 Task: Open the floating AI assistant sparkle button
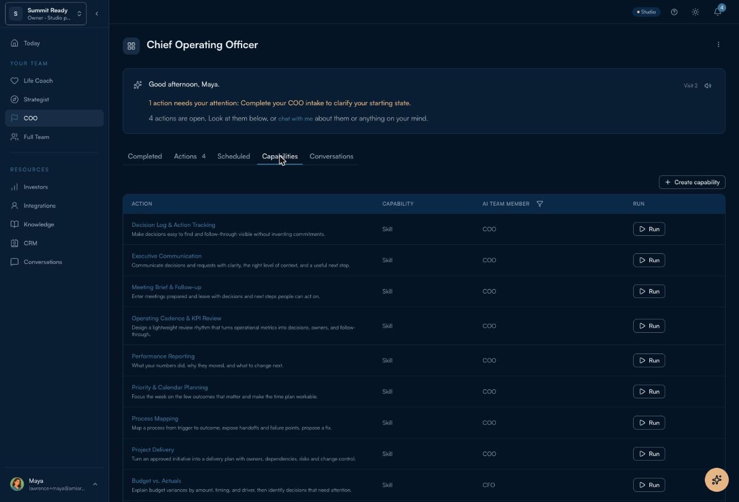[717, 480]
